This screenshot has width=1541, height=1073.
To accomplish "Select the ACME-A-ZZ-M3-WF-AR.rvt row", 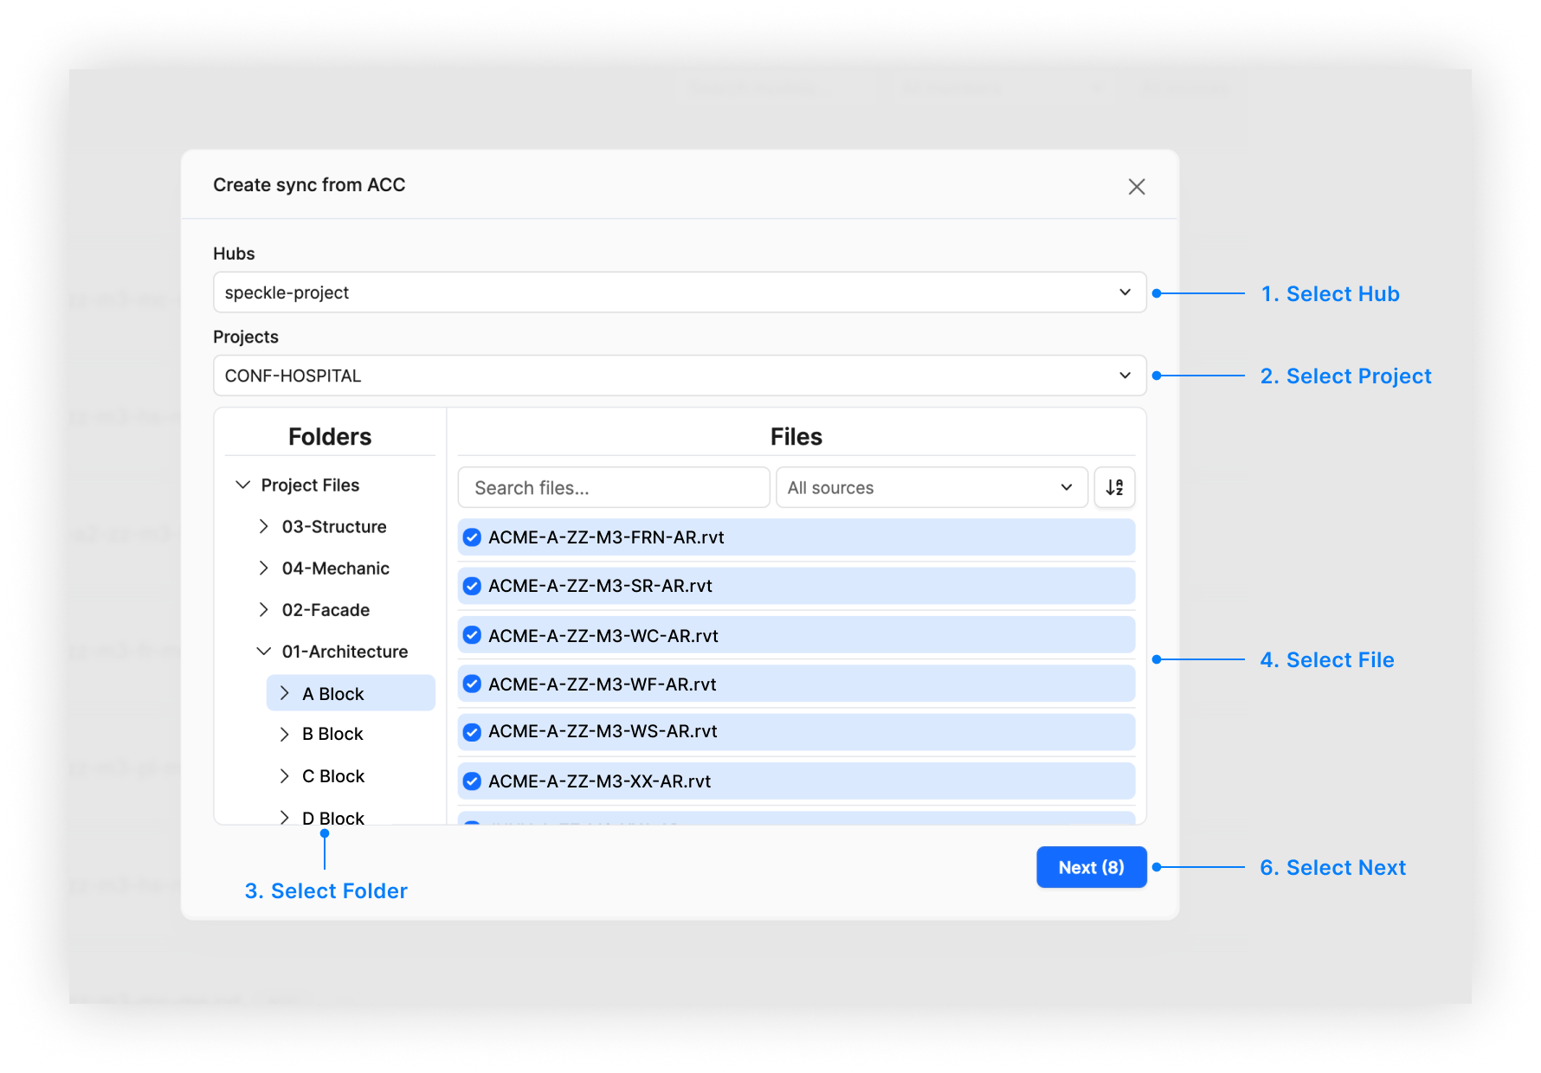I will [x=796, y=684].
